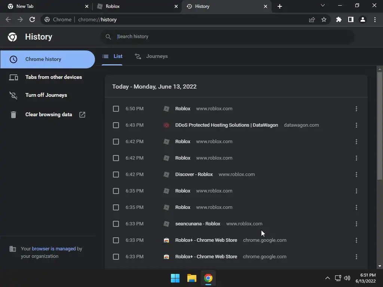Image resolution: width=383 pixels, height=287 pixels.
Task: Open the Discover - Roblox history link
Action: (x=194, y=175)
